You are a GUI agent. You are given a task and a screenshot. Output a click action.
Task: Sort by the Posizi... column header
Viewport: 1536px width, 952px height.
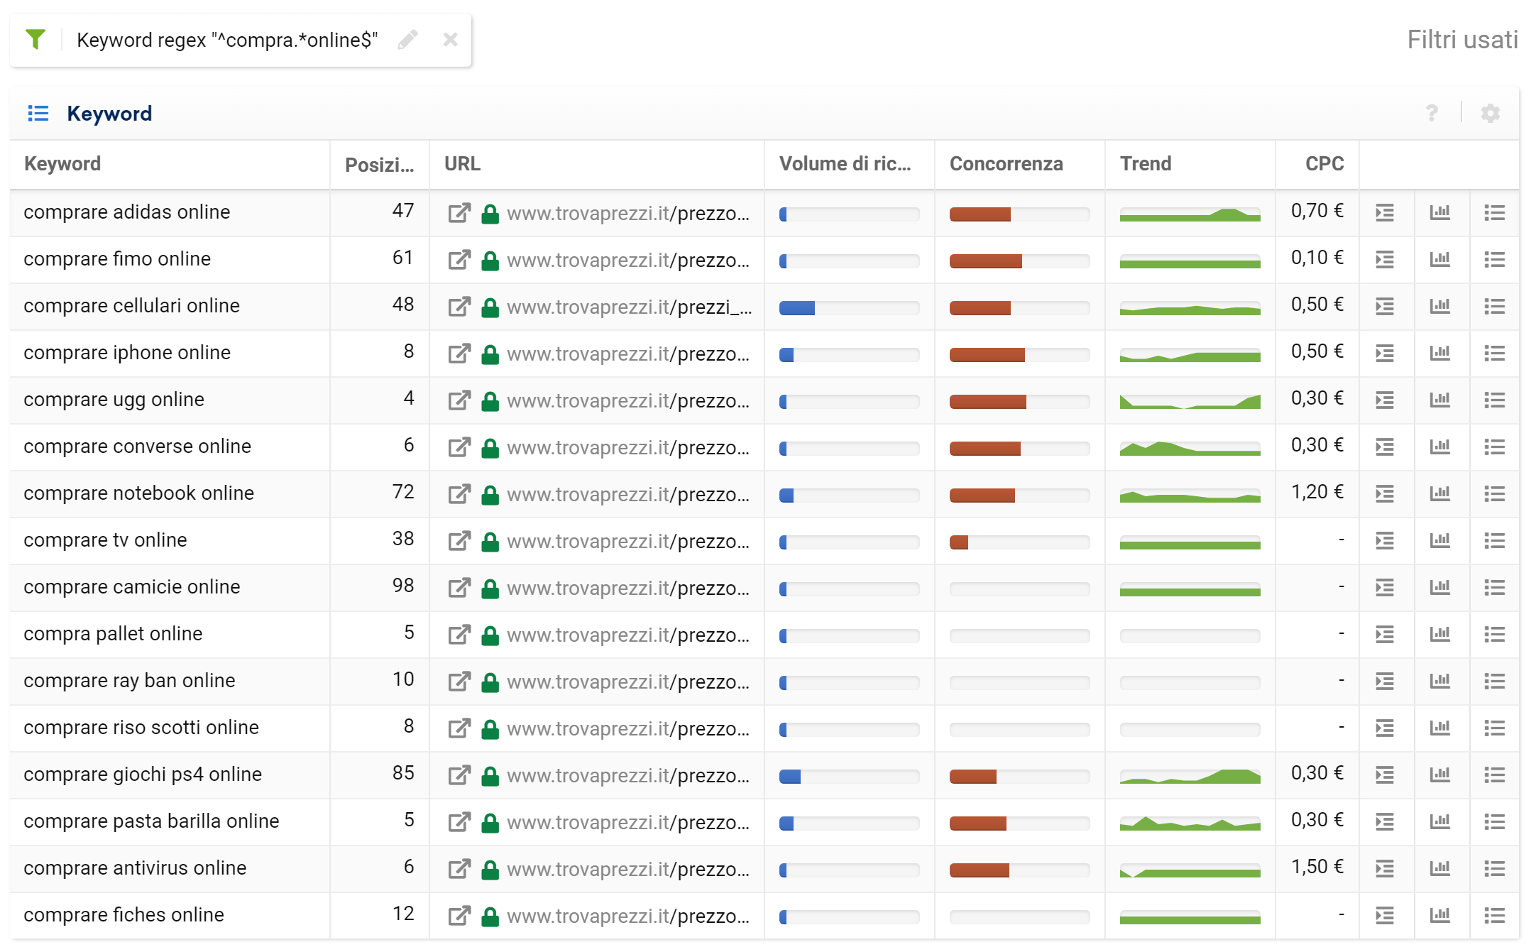tap(379, 165)
